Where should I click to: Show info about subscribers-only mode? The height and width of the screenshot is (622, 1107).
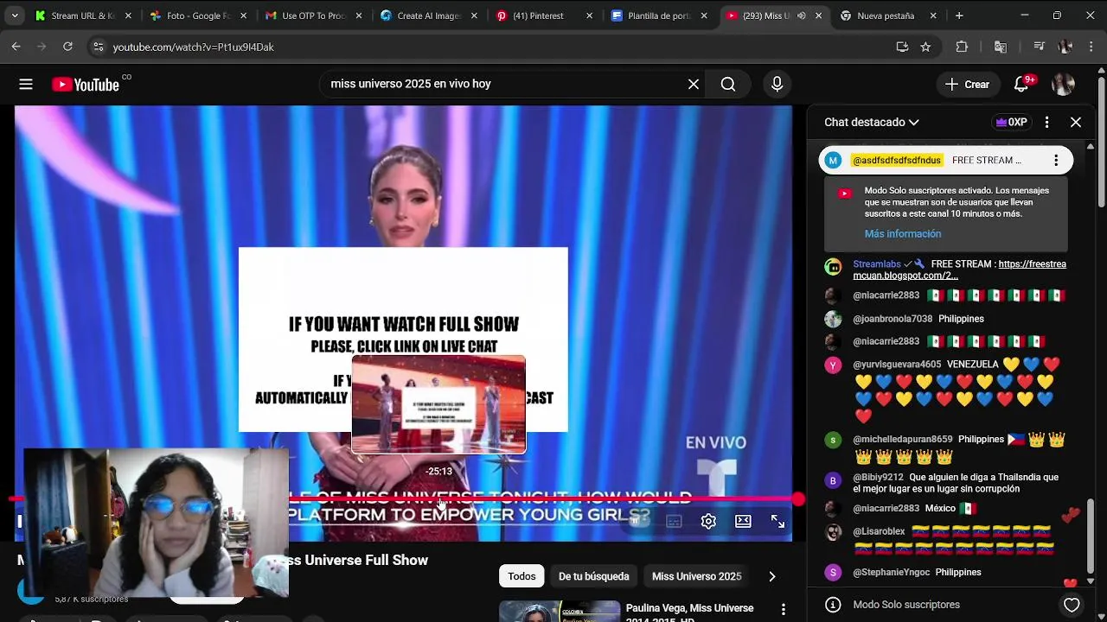pyautogui.click(x=833, y=605)
